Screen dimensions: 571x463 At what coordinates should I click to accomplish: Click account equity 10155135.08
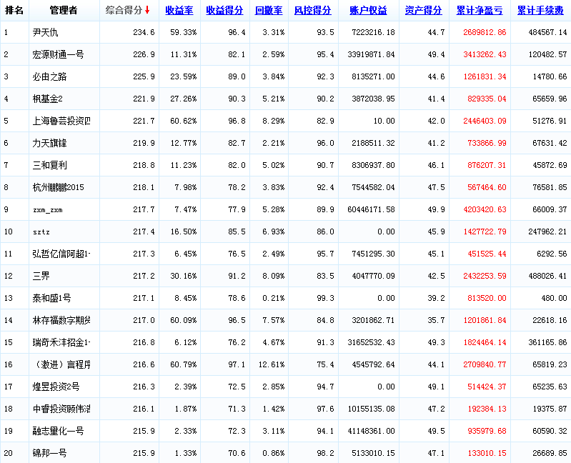371,409
